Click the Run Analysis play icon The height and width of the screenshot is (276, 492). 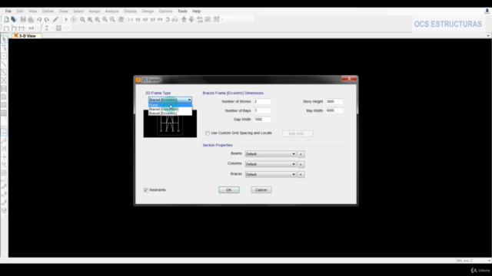66,19
